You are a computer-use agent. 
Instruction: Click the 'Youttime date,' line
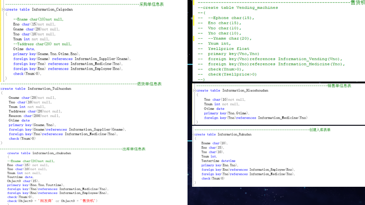[x=21, y=177]
